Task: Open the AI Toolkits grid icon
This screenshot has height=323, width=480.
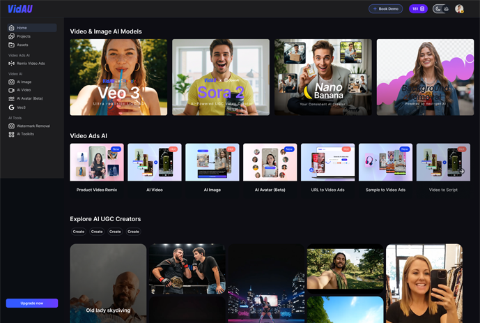Action: tap(11, 134)
